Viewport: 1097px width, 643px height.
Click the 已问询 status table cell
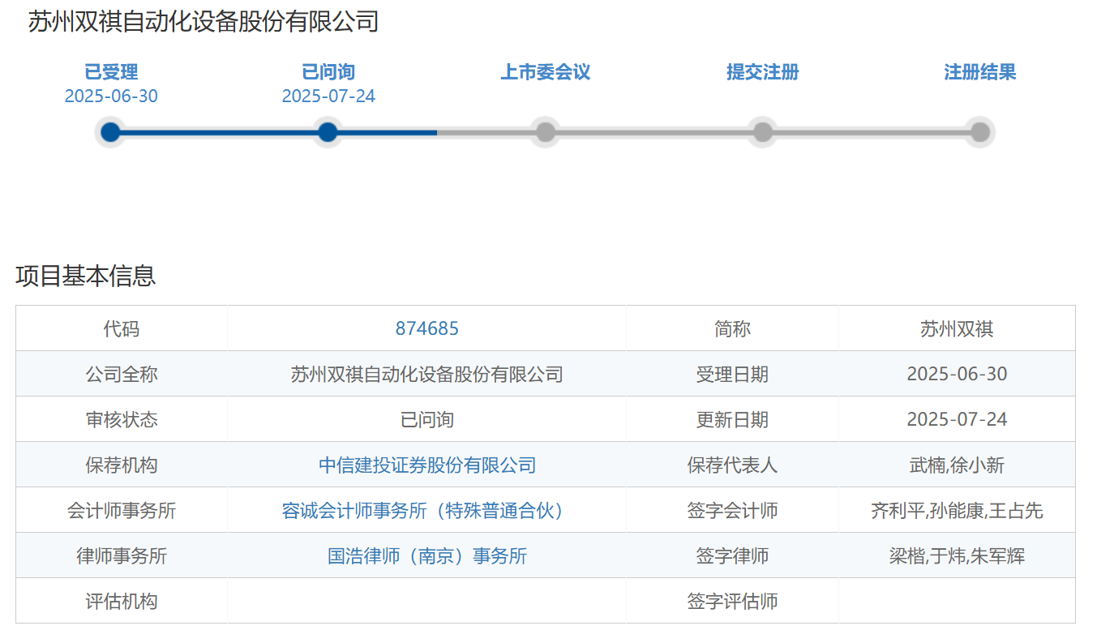pos(427,419)
